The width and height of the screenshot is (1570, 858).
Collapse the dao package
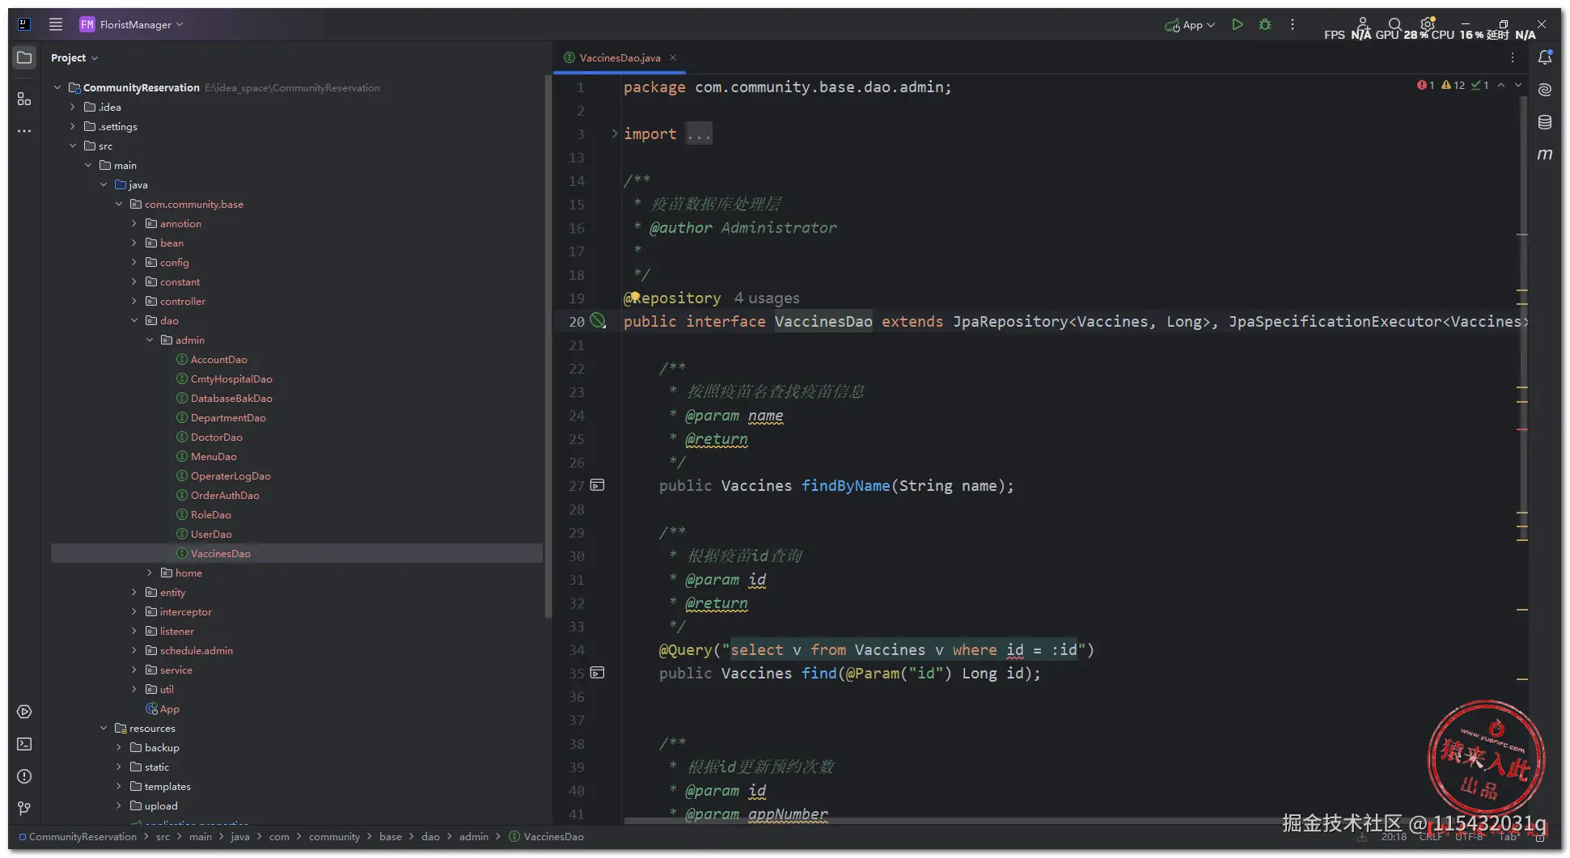point(134,320)
